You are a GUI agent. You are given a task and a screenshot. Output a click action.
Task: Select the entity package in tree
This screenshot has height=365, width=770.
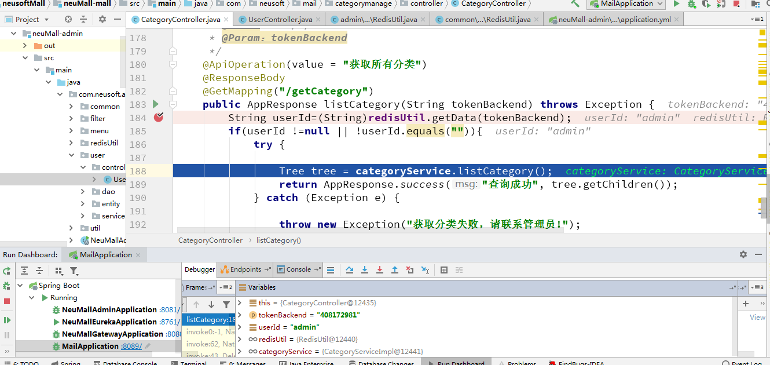111,203
